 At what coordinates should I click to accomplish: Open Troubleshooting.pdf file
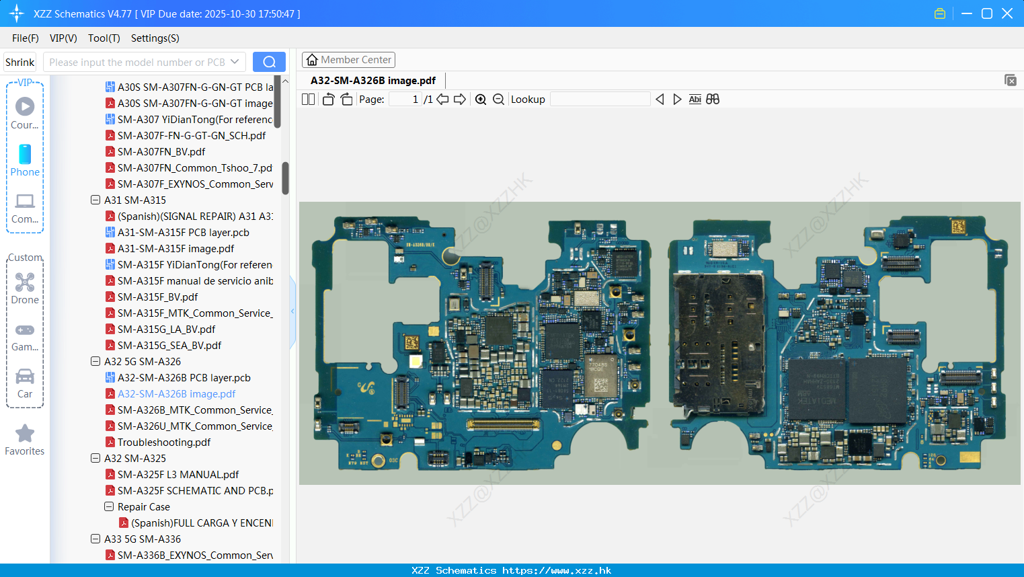coord(164,442)
